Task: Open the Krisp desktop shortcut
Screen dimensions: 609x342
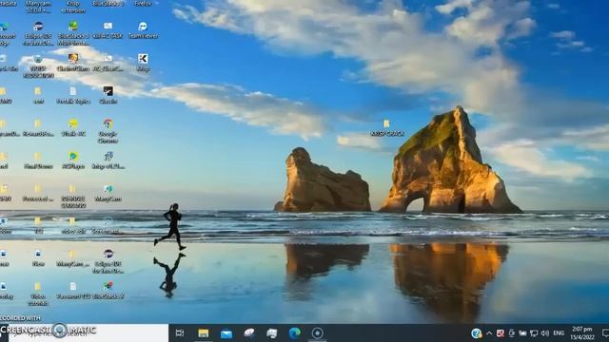Action: 143,63
